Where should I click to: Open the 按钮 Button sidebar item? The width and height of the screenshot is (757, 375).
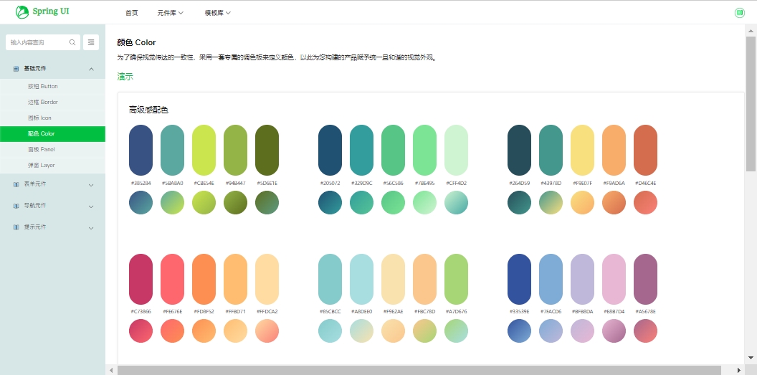[x=52, y=86]
